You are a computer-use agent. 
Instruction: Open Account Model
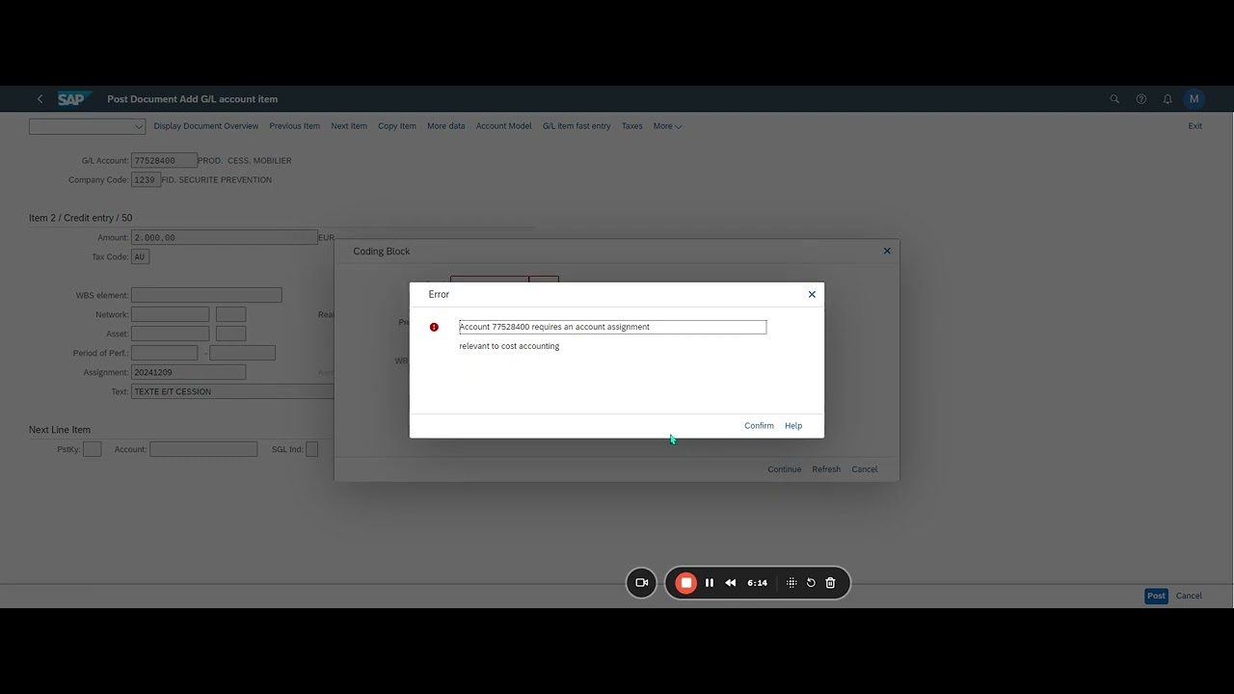(503, 126)
